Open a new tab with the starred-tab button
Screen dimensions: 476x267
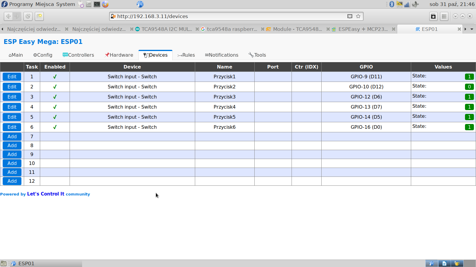pyautogui.click(x=39, y=16)
